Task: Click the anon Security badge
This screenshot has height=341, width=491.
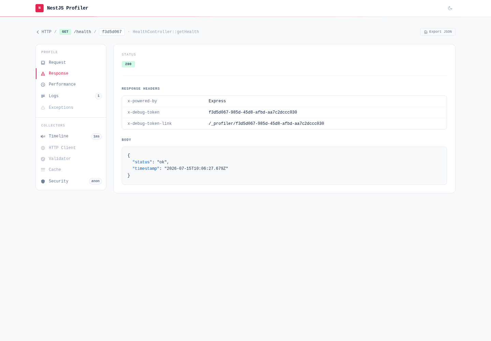Action: click(x=95, y=181)
